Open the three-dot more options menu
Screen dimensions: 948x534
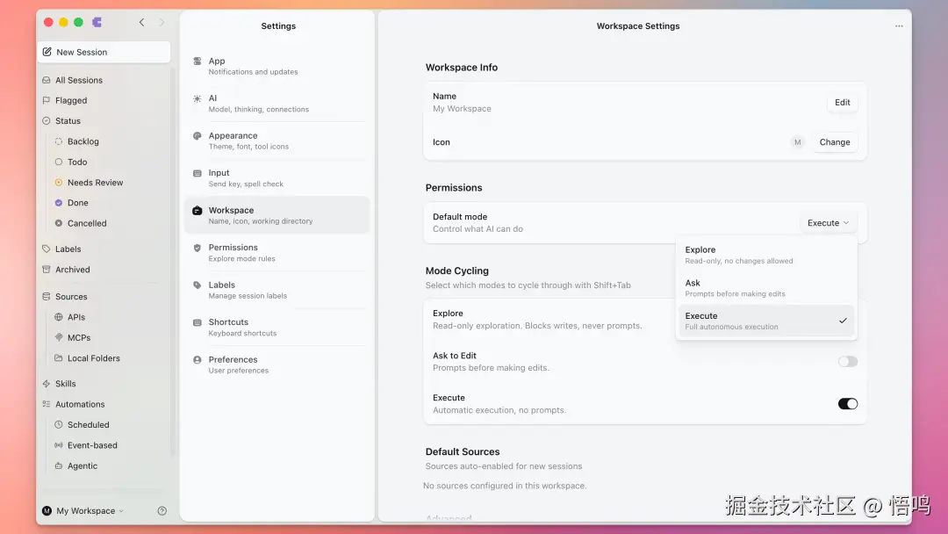(x=899, y=26)
